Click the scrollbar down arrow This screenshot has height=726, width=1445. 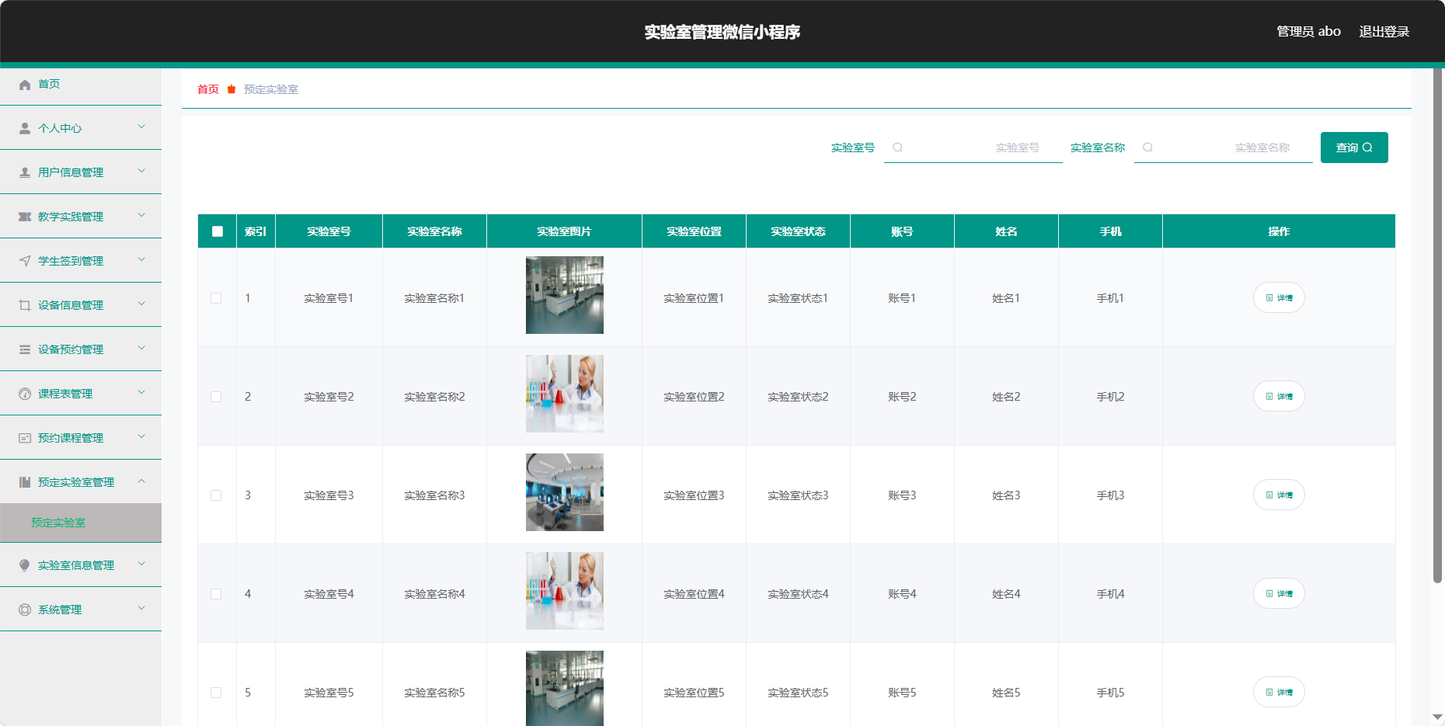[x=1438, y=717]
